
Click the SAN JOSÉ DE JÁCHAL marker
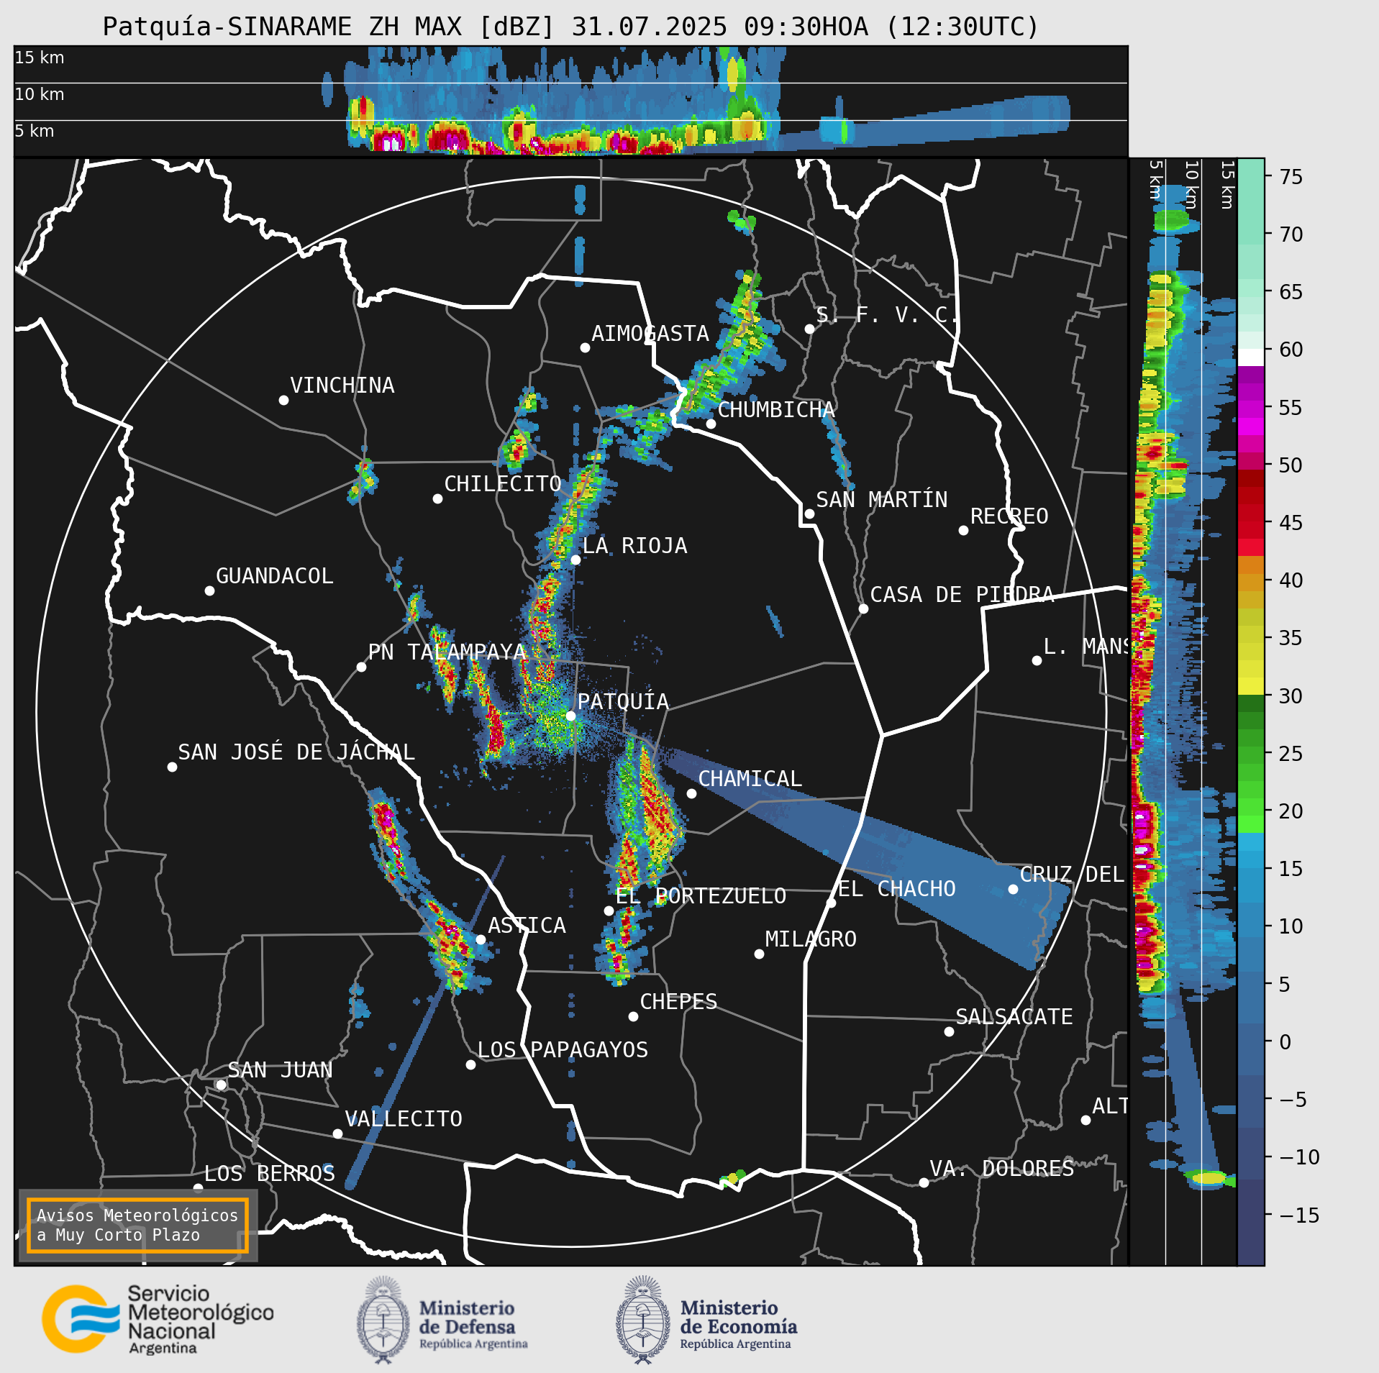point(172,767)
